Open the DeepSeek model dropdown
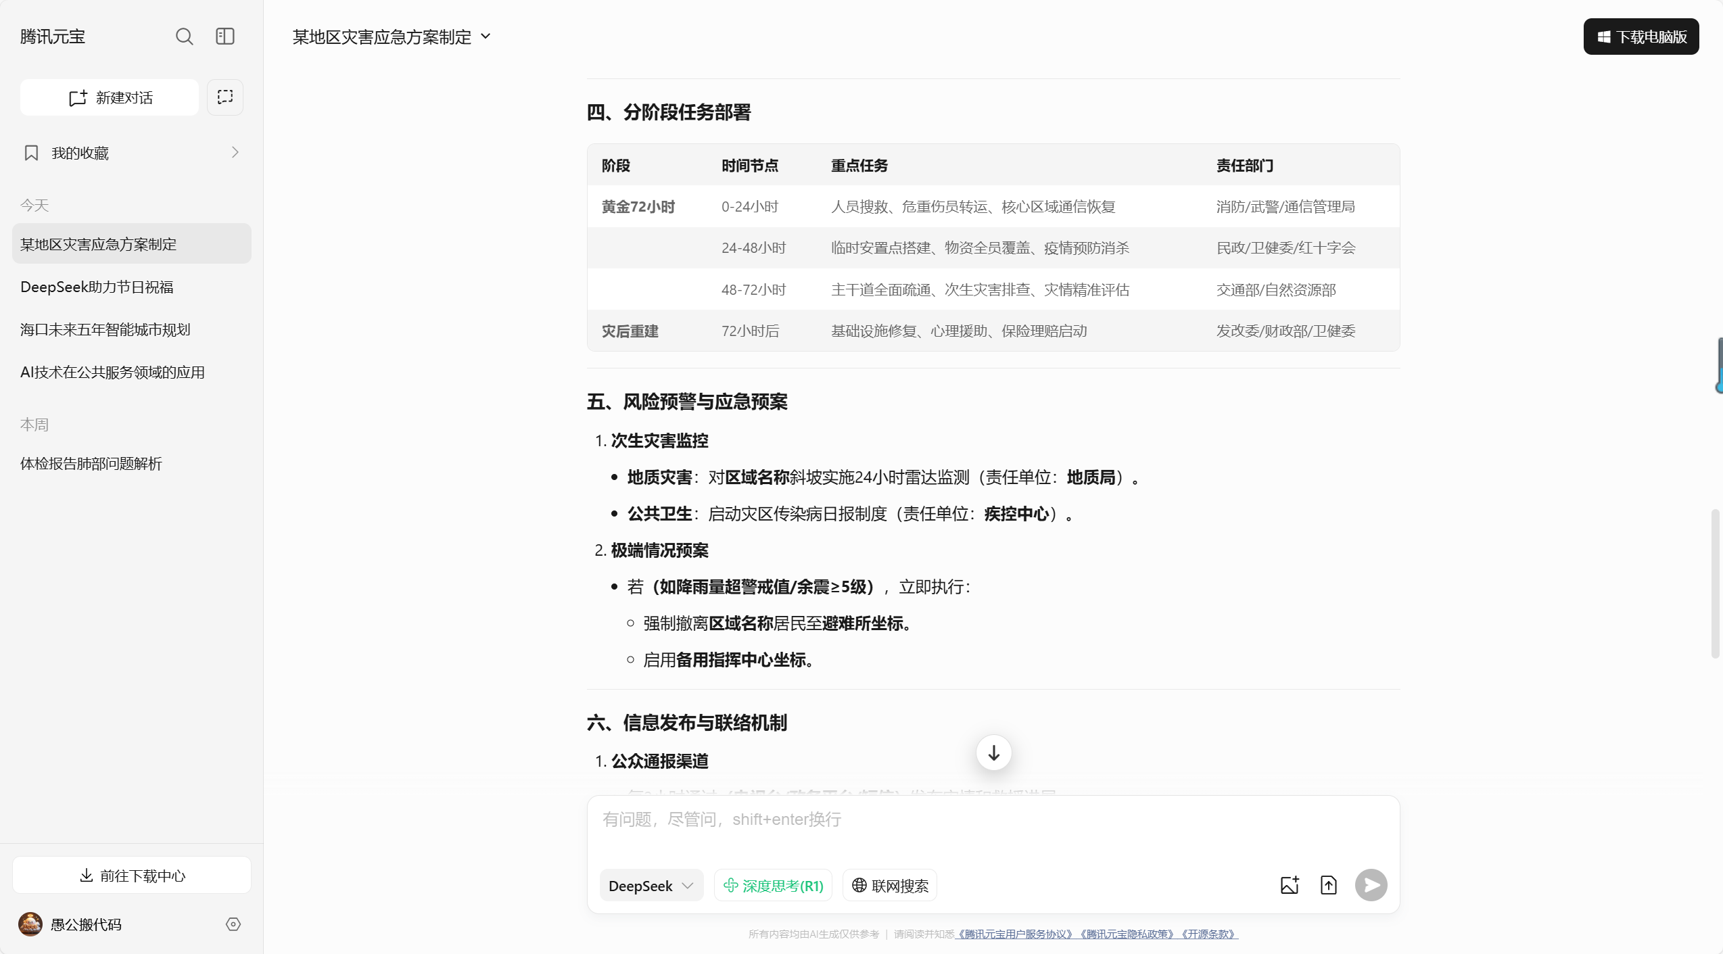Screen dimensions: 1723x954 [651, 886]
